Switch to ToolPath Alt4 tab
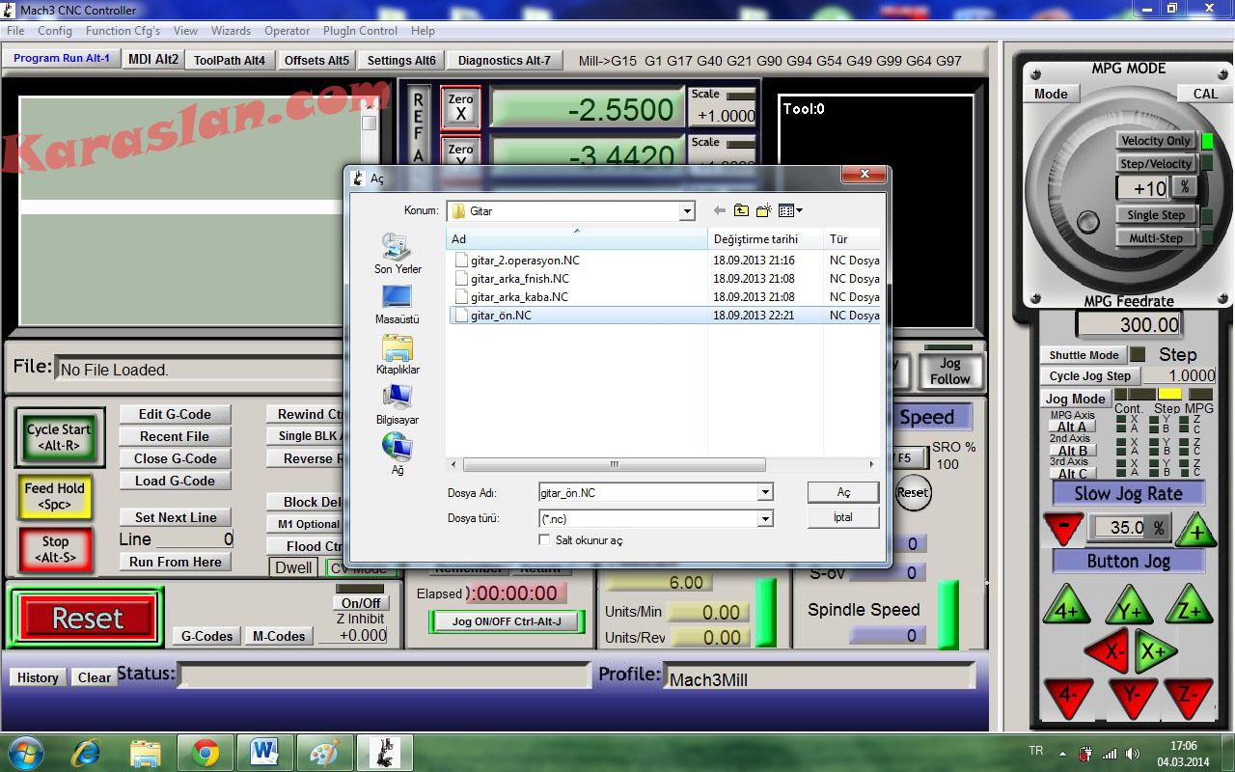The width and height of the screenshot is (1235, 772). 230,60
